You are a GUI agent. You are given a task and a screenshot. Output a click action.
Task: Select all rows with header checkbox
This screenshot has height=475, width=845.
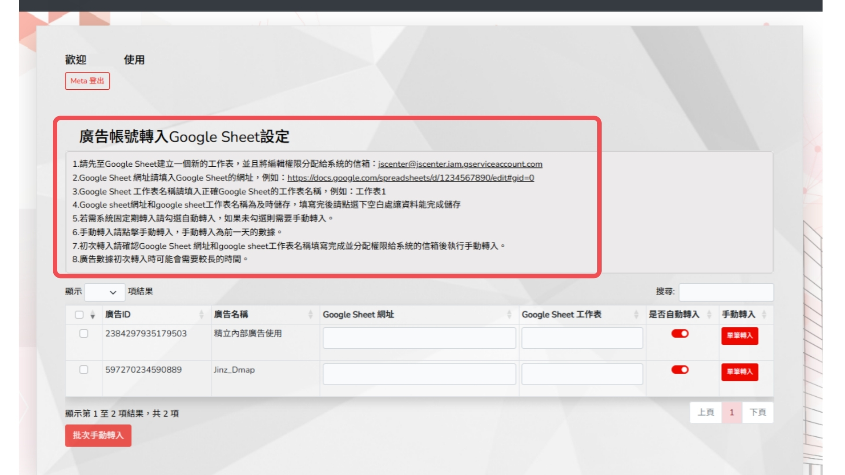79,314
